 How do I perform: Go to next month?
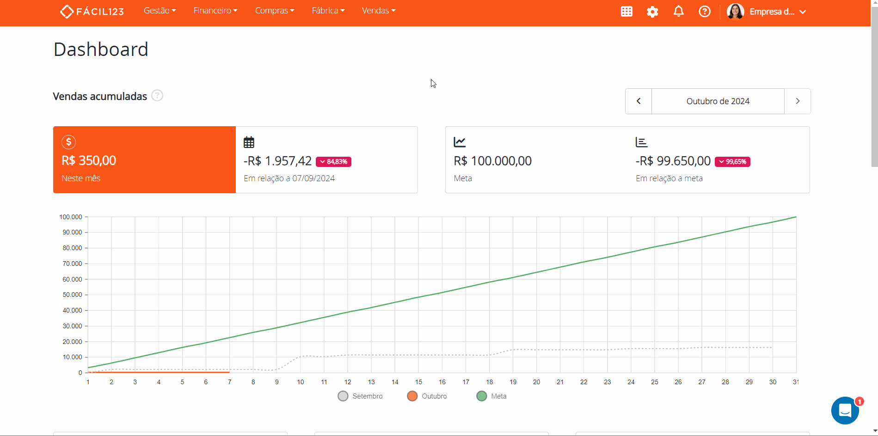797,101
